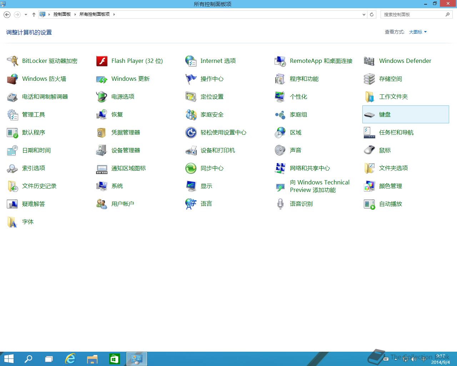Open the Windows Start button
This screenshot has height=366, width=457.
click(x=9, y=359)
